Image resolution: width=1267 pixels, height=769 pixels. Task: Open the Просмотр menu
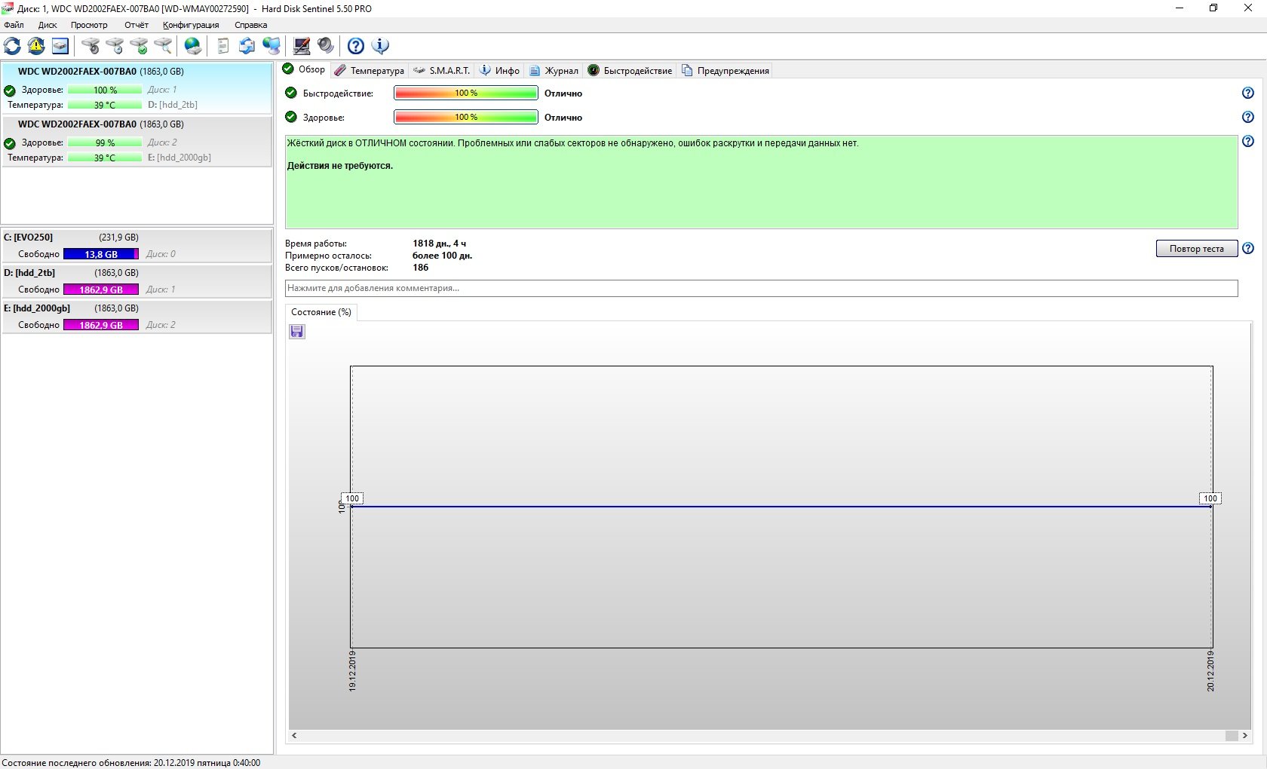tap(89, 25)
